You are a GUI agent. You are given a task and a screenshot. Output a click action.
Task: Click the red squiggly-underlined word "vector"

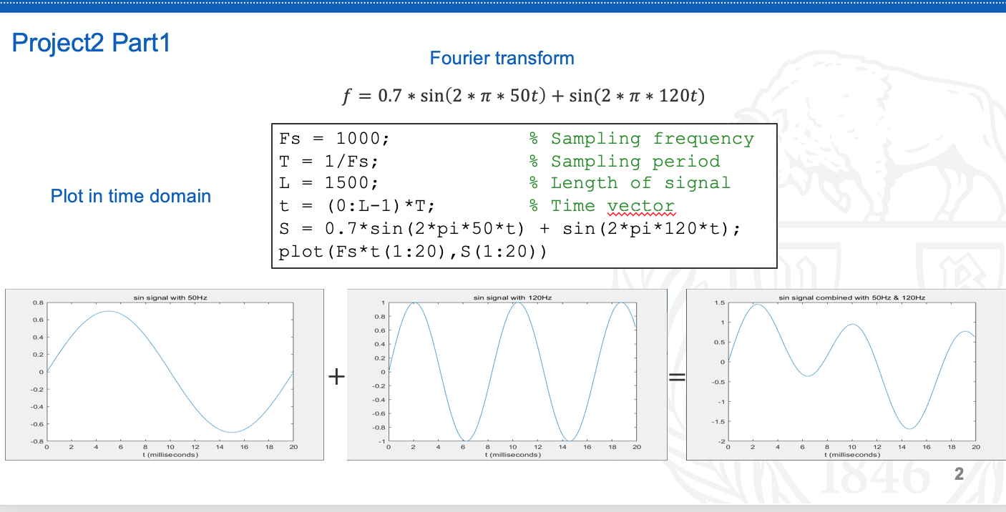[642, 206]
